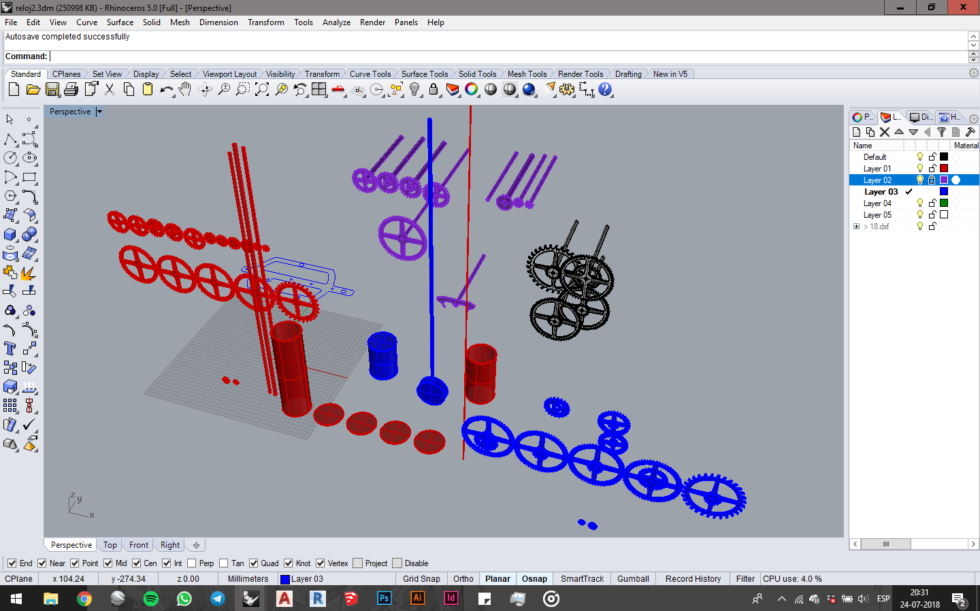Viewport: 980px width, 611px height.
Task: Toggle the Near osnap checkbox
Action: pos(42,563)
